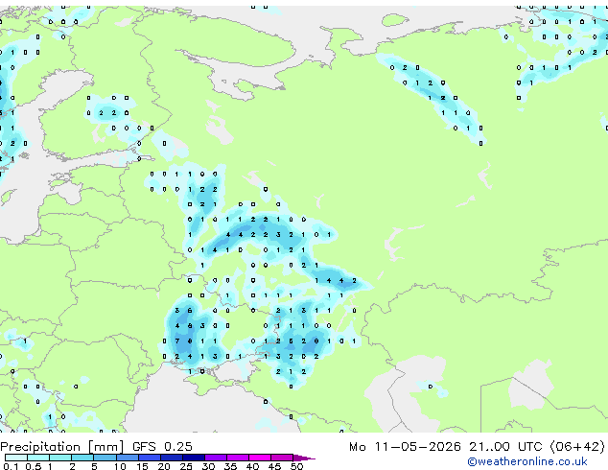Click the 2–5 mm legend color swatch
The width and height of the screenshot is (608, 470).
tap(82, 458)
